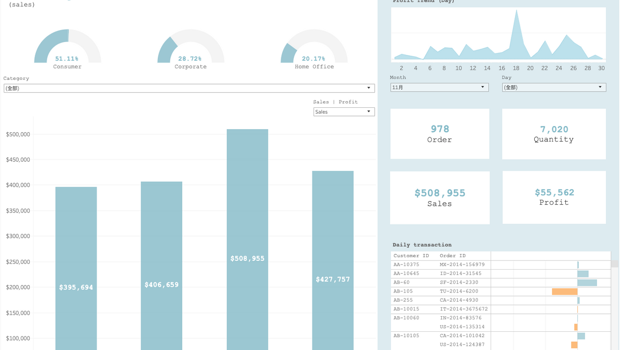This screenshot has width=623, height=350.
Task: Click the $55,562 Profit card
Action: pyautogui.click(x=554, y=198)
